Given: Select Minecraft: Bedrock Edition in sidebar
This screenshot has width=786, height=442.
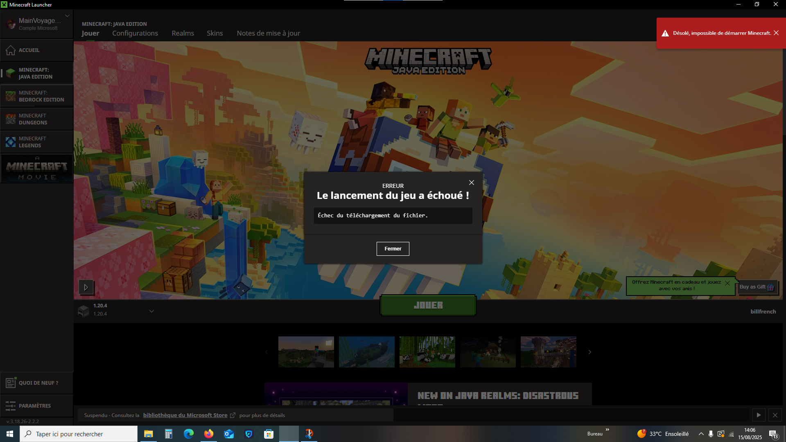Looking at the screenshot, I should [37, 96].
